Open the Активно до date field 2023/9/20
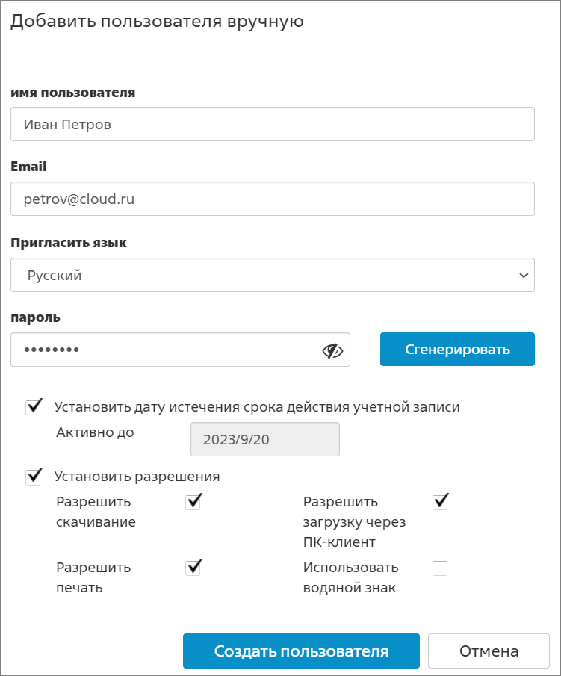The height and width of the screenshot is (676, 561). point(265,439)
